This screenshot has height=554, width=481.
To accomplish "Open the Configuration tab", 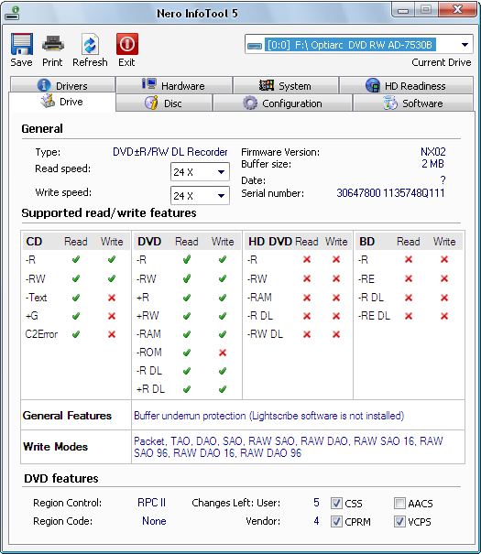I will 282,103.
